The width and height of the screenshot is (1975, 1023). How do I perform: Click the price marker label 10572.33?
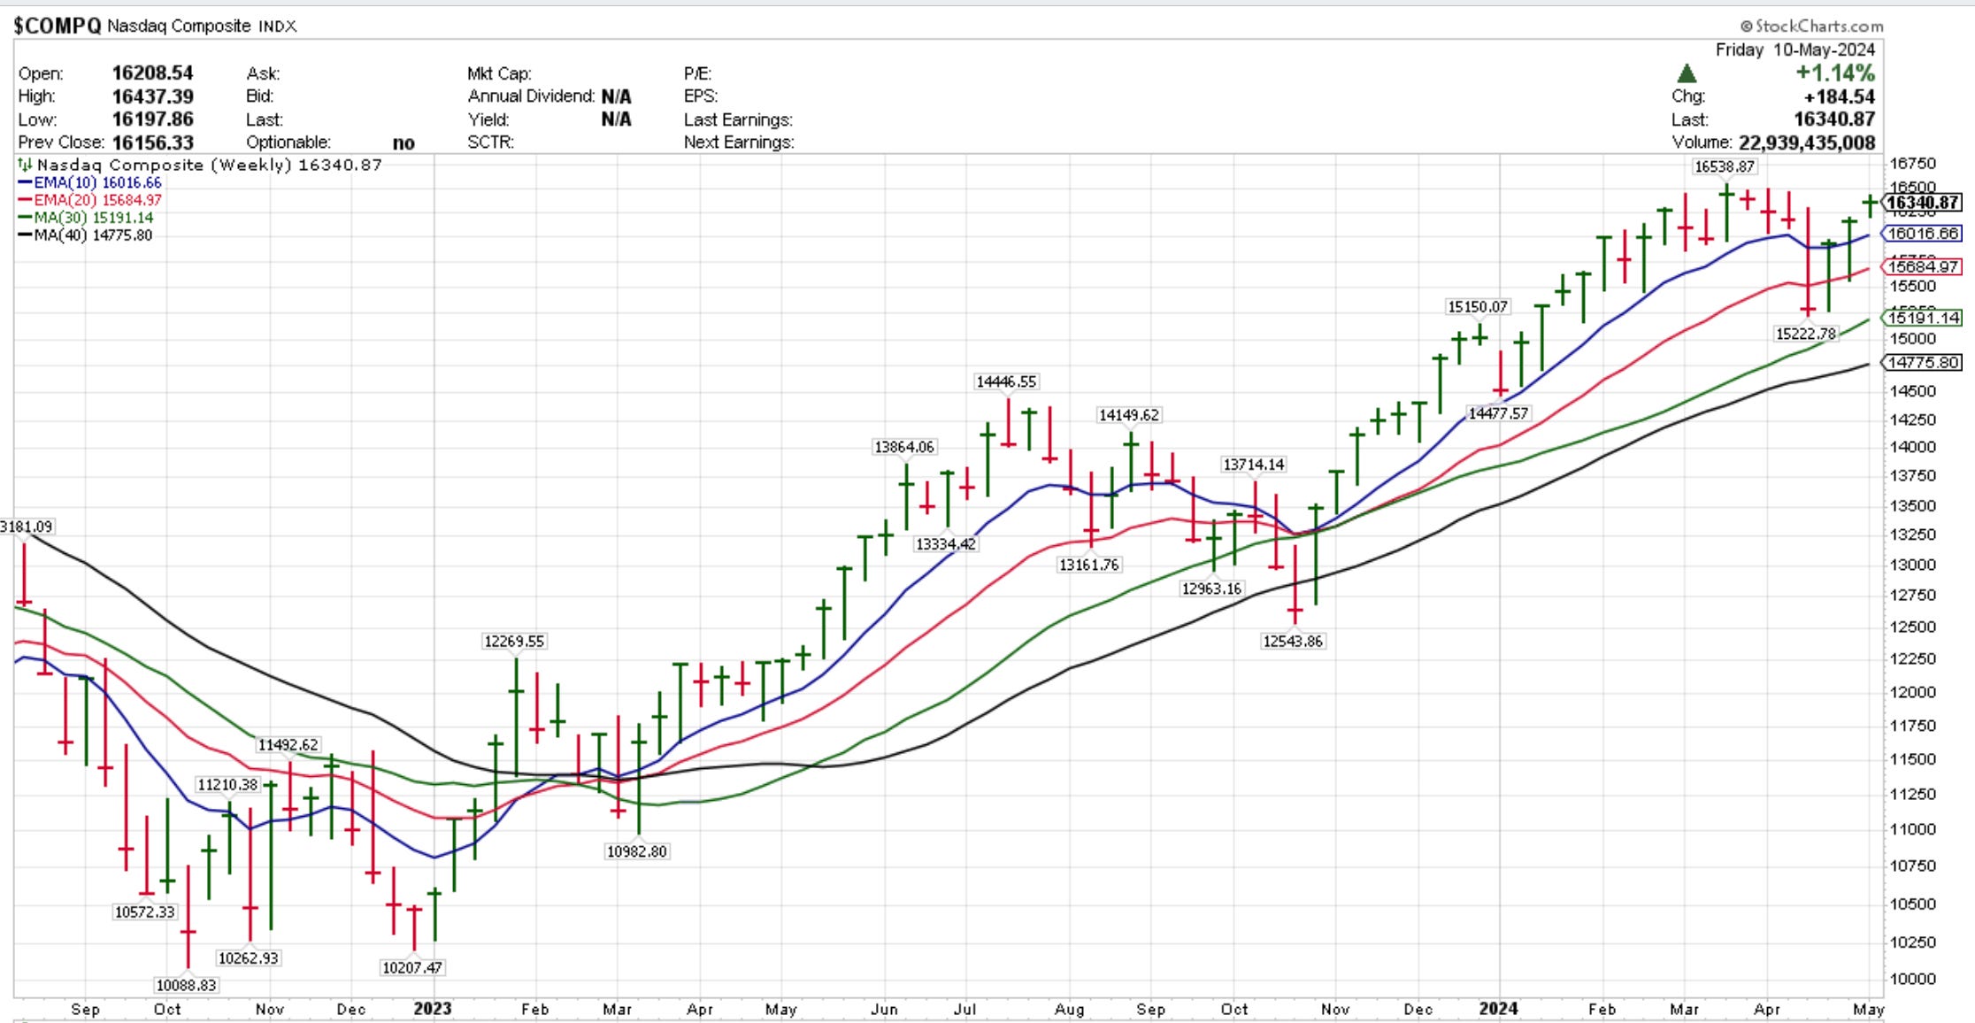click(x=145, y=911)
